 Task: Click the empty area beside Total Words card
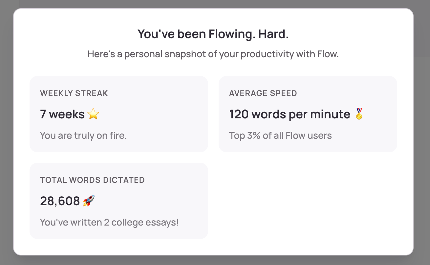pos(308,201)
